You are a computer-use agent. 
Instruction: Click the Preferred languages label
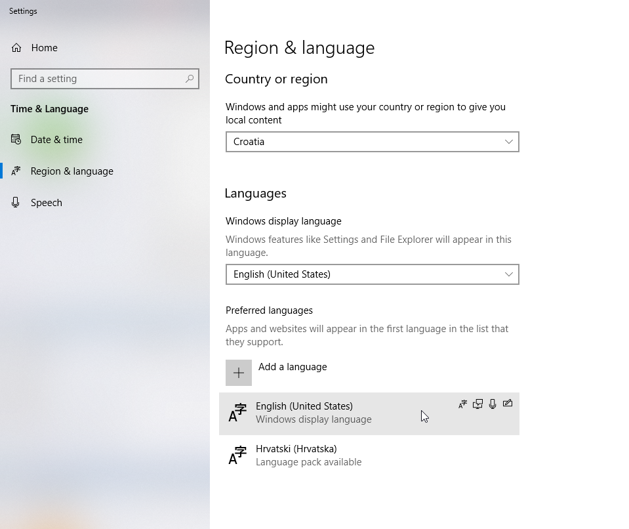(x=269, y=310)
